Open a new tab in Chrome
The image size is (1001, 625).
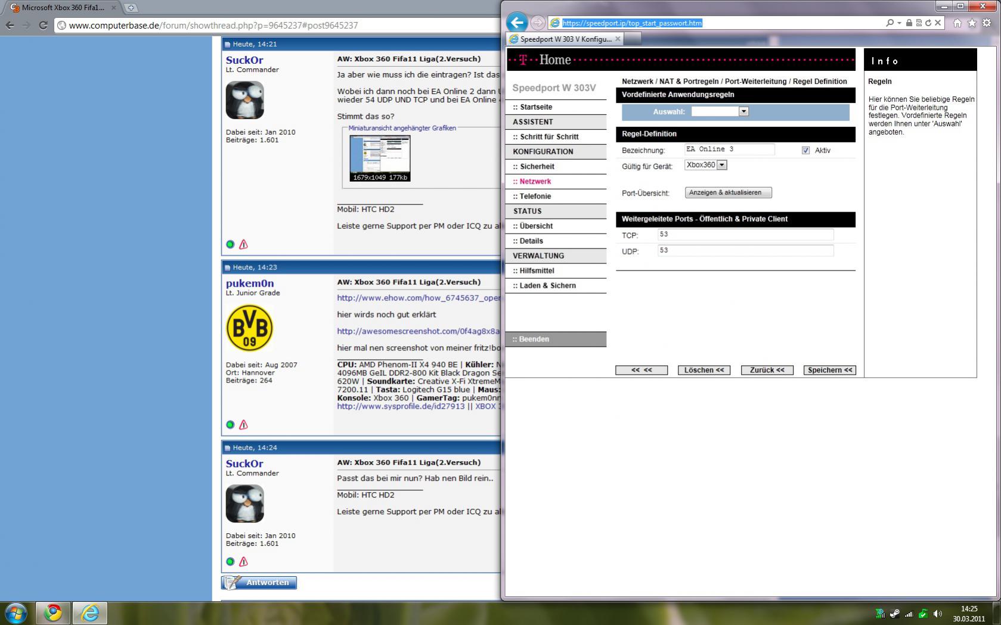coord(131,8)
